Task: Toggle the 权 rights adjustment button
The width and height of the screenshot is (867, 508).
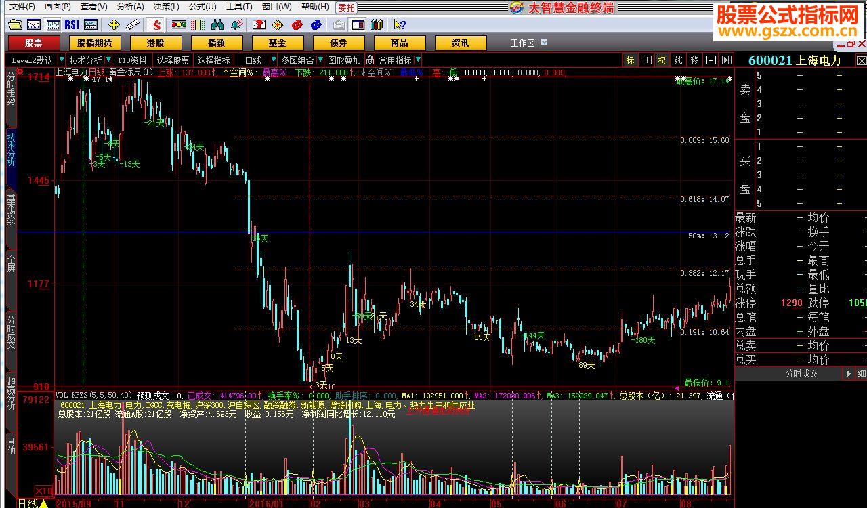Action: 662,60
